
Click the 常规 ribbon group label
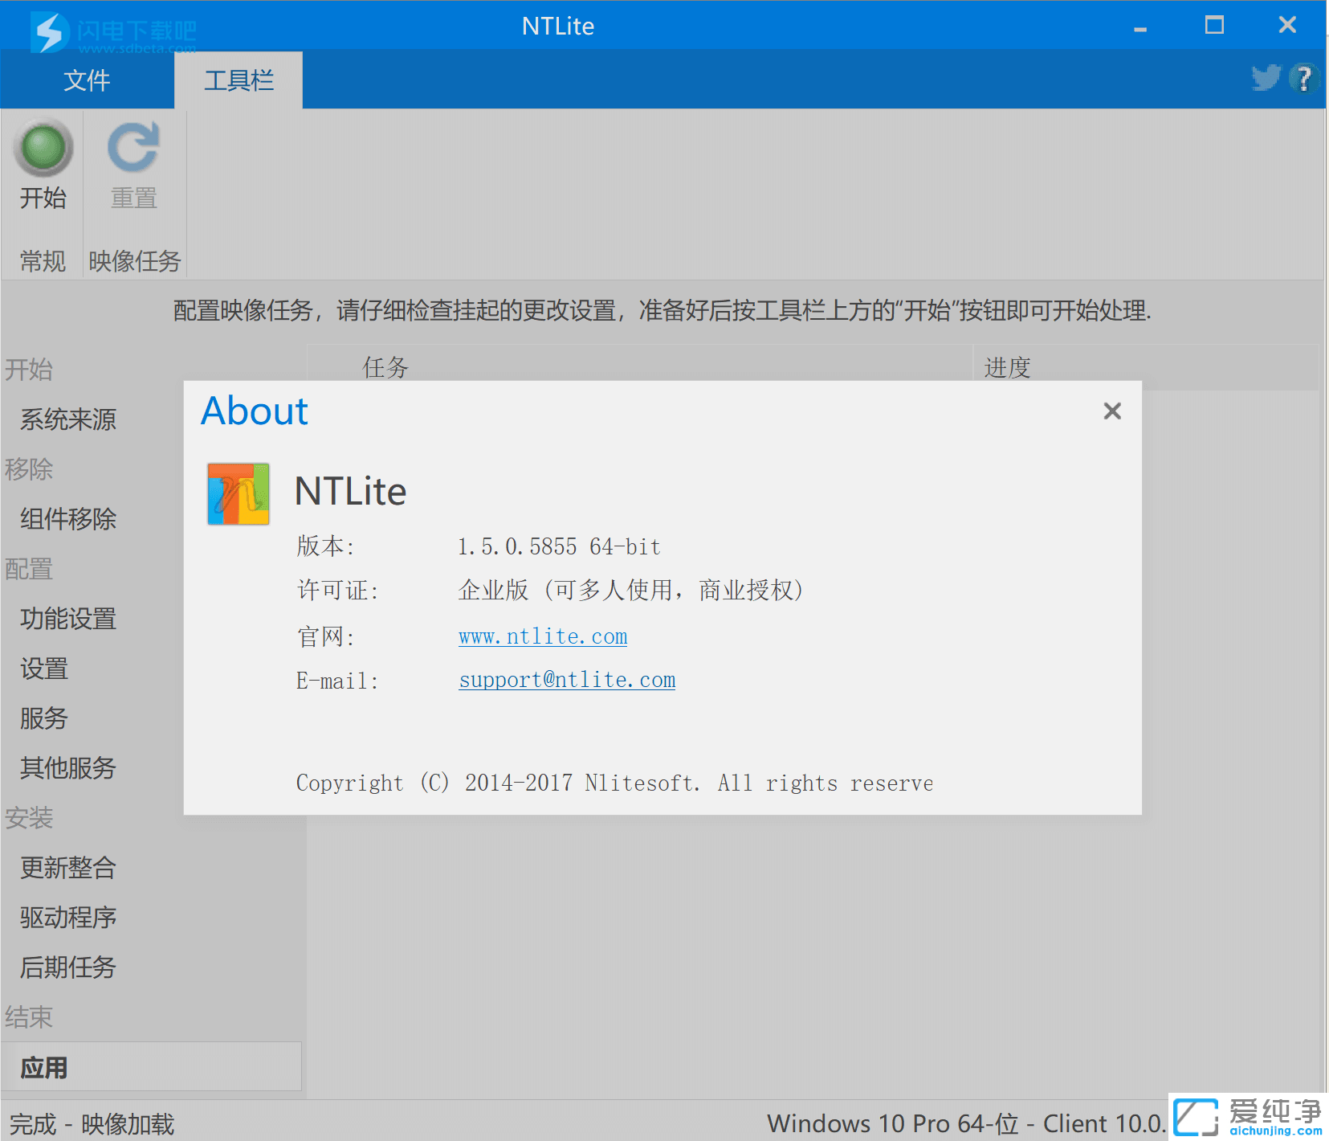pyautogui.click(x=43, y=261)
